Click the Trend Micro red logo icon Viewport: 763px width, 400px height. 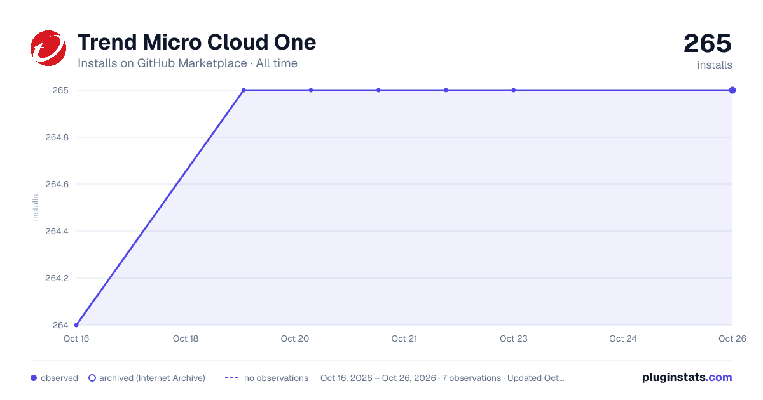[48, 48]
